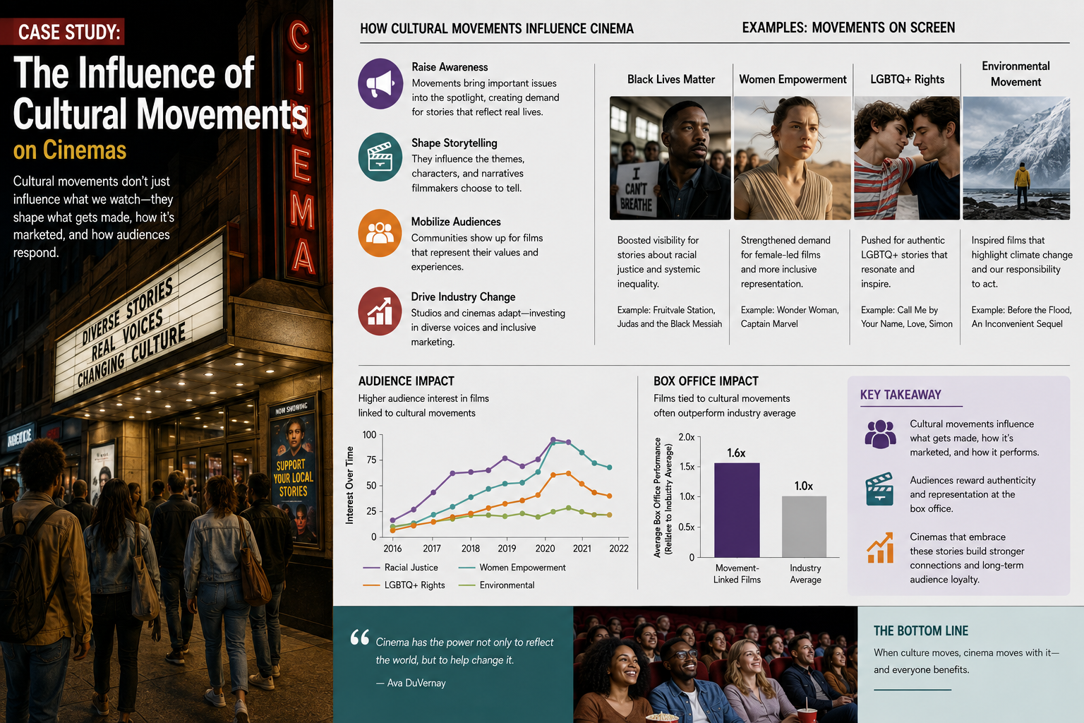The width and height of the screenshot is (1084, 723).
Task: Click the purple Movement-Linked Films bar
Action: [x=737, y=510]
